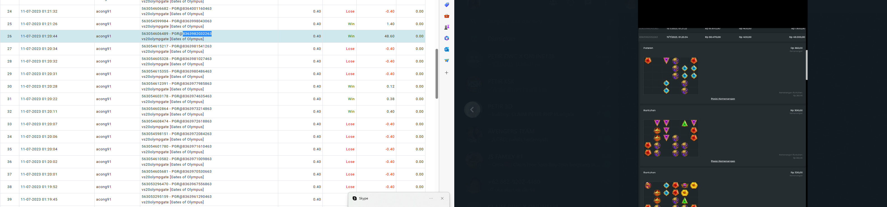This screenshot has width=887, height=207.
Task: Add a sidebar app with plus icon
Action: tap(447, 73)
